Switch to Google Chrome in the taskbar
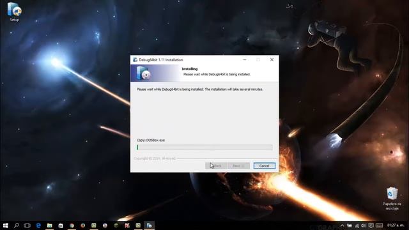409x230 pixels. pyautogui.click(x=72, y=226)
